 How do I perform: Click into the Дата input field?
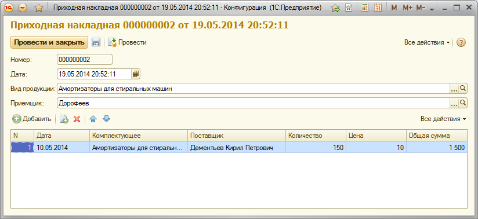point(94,74)
